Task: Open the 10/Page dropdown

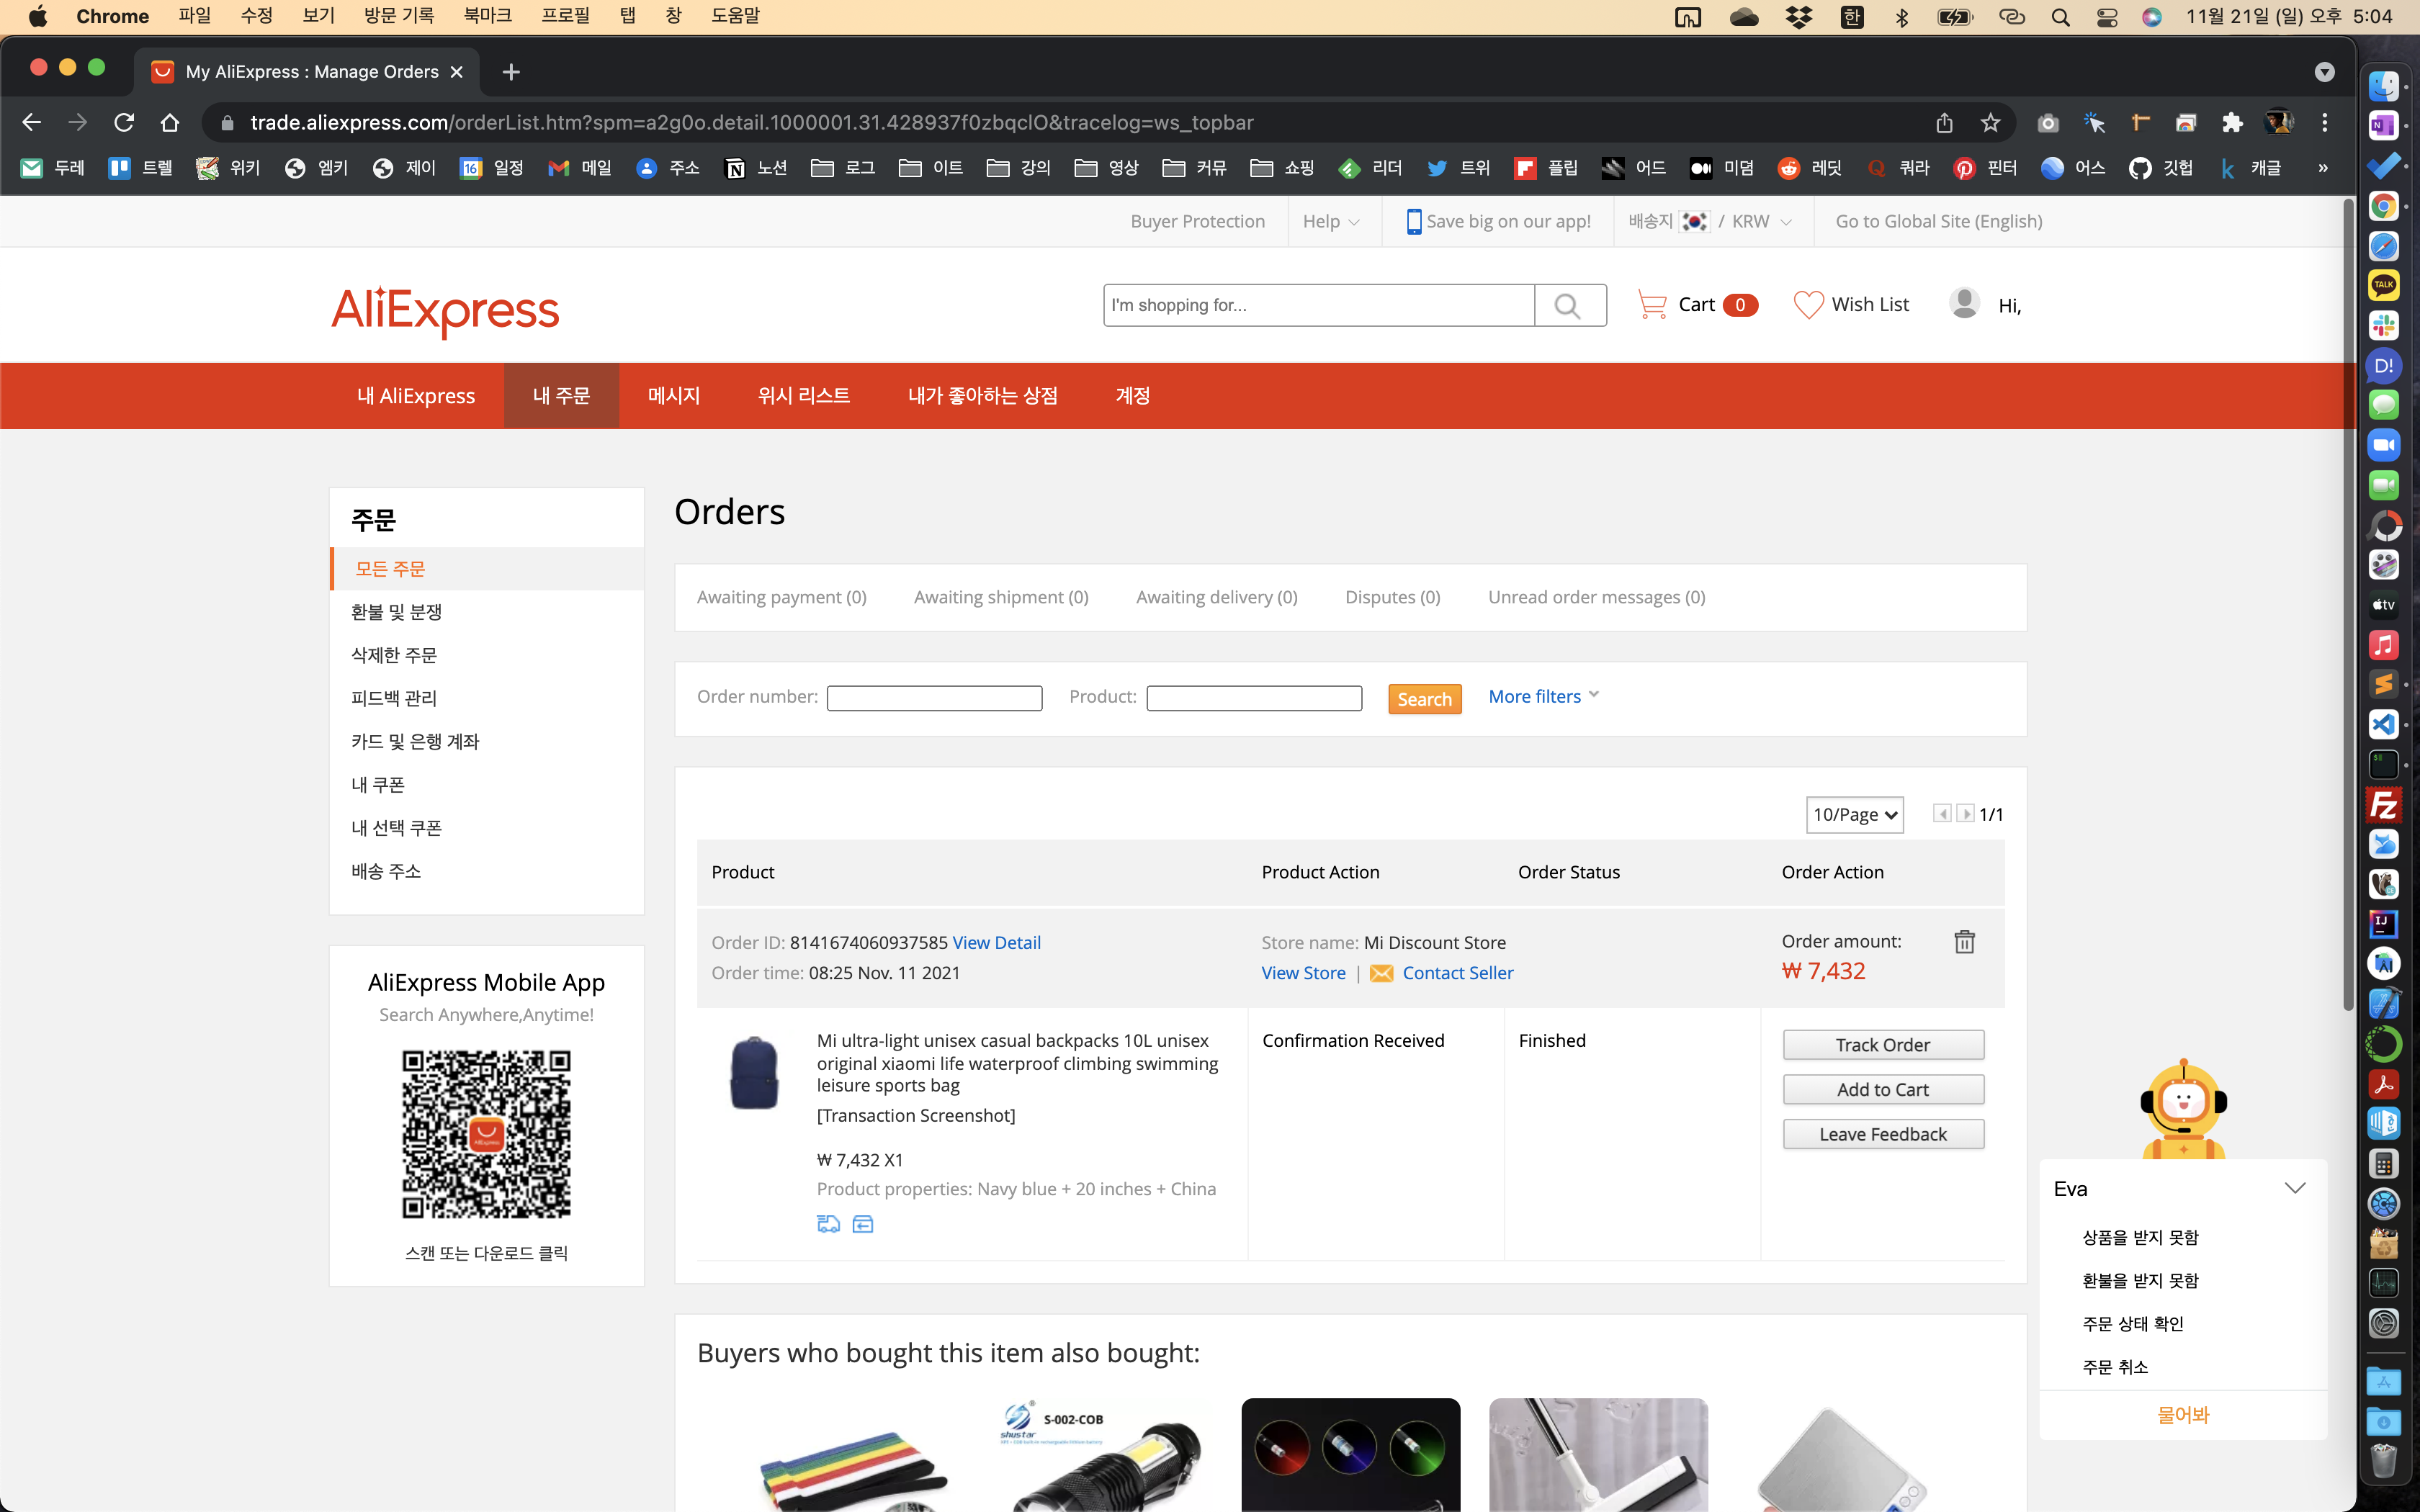Action: (x=1854, y=814)
